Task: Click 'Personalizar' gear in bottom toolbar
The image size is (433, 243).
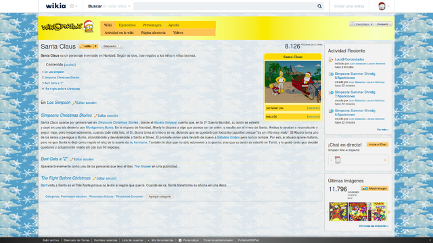Action: point(189,240)
